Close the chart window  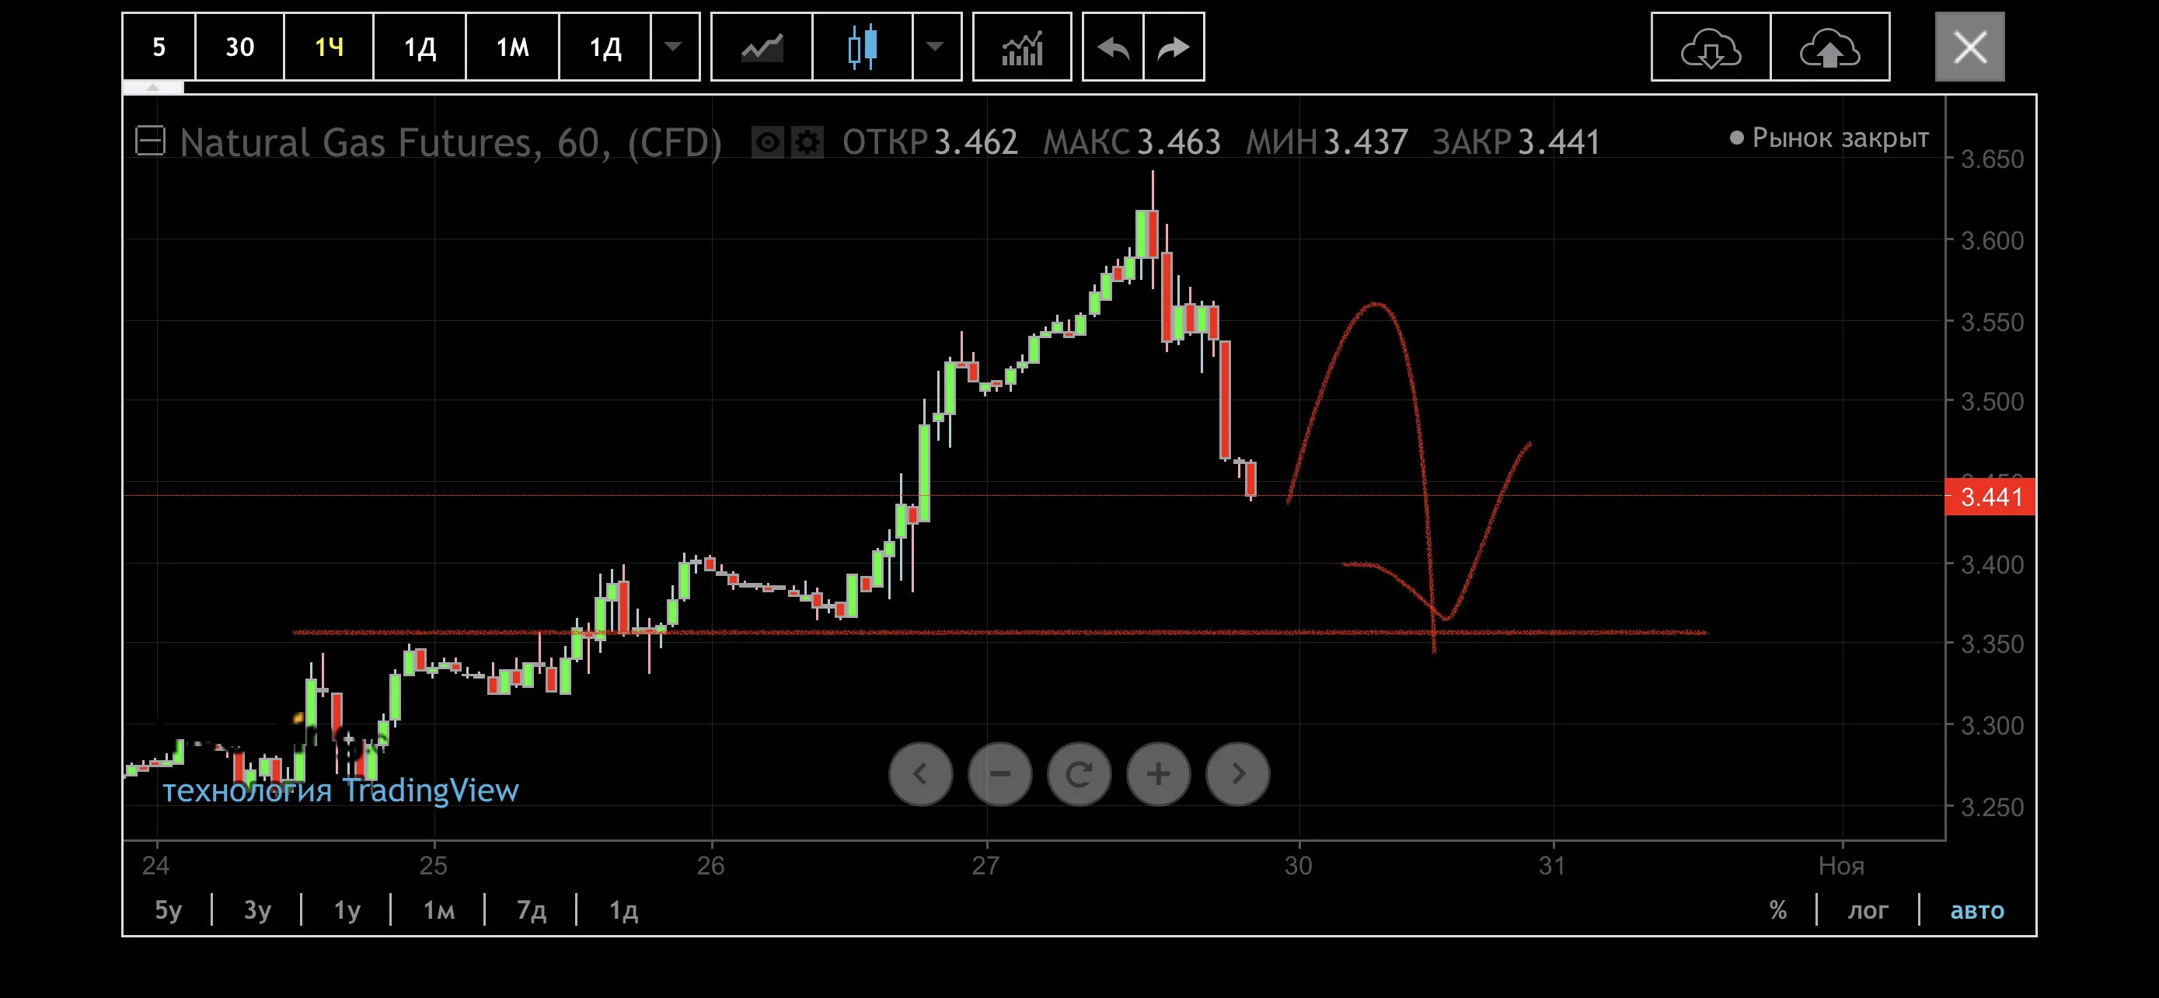1969,47
